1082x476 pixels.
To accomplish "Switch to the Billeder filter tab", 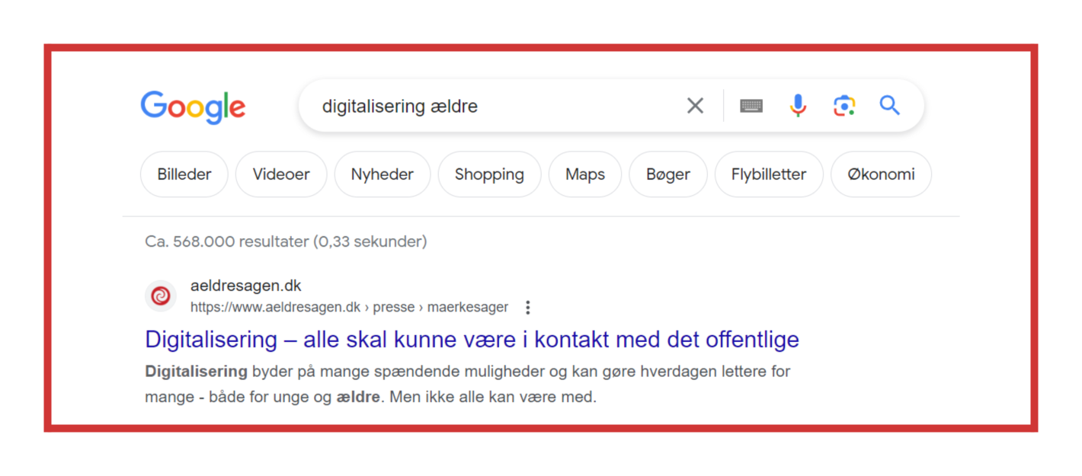I will (184, 174).
